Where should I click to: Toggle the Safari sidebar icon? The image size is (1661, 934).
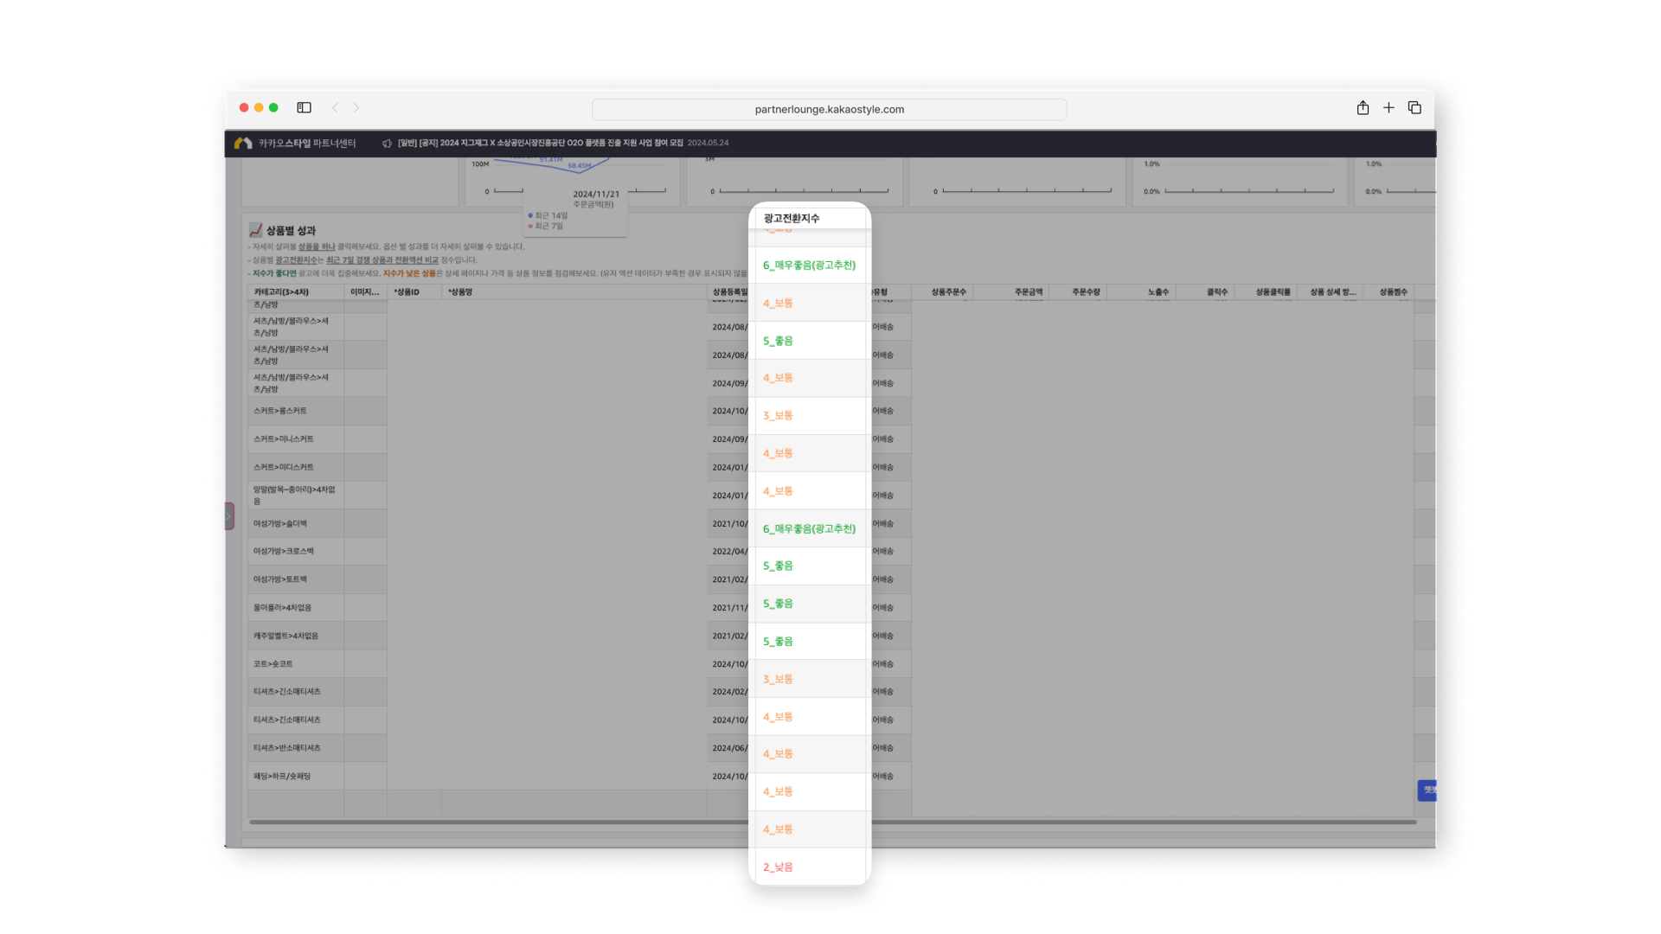[304, 108]
